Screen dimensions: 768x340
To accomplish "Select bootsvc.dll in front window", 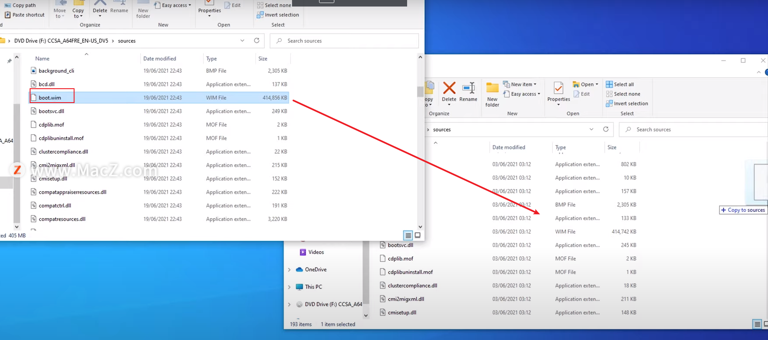I will tap(51, 111).
